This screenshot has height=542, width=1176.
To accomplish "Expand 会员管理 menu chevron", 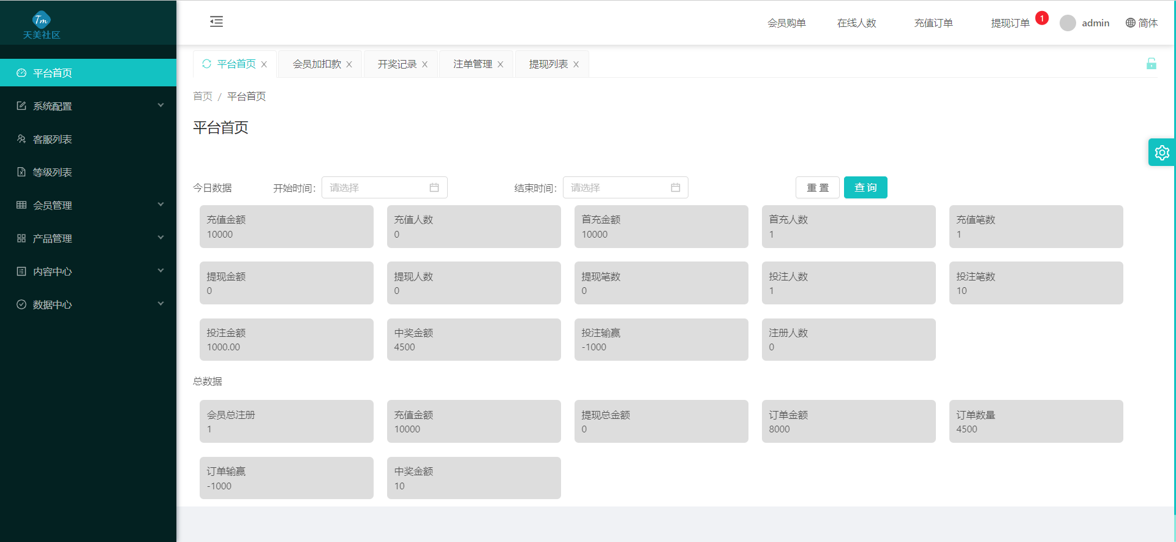I will (160, 205).
